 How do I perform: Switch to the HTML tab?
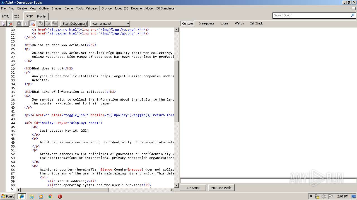[x=6, y=16]
